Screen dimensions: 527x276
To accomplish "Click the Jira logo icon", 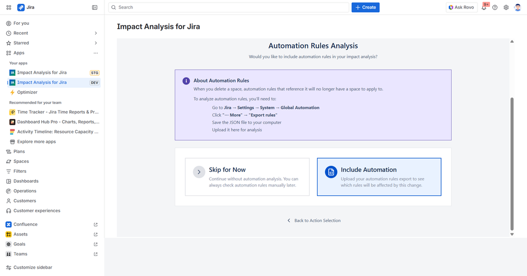I will tap(21, 7).
